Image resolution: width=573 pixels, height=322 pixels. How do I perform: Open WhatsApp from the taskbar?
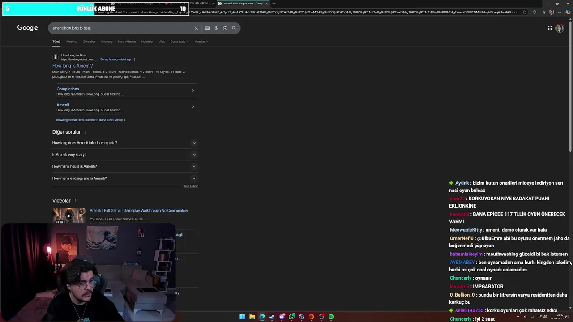[x=292, y=317]
